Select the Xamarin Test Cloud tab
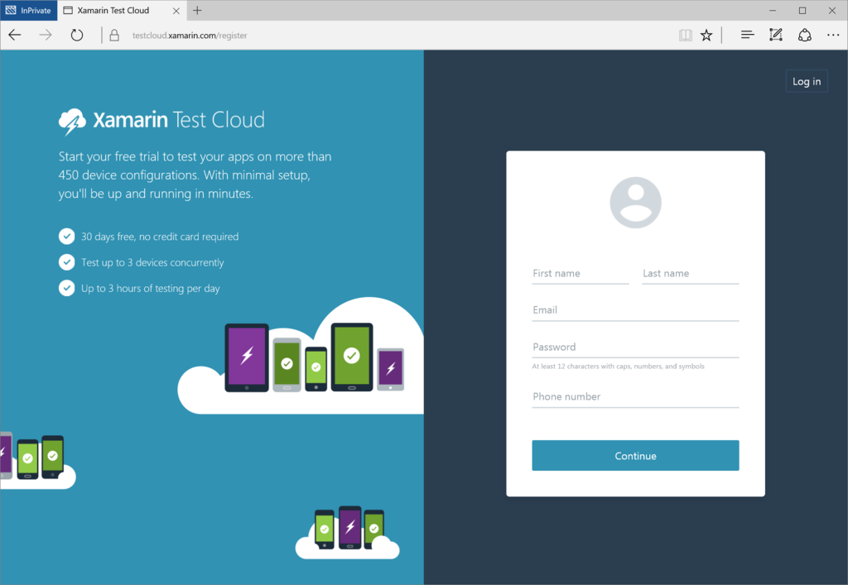This screenshot has height=585, width=848. (121, 10)
